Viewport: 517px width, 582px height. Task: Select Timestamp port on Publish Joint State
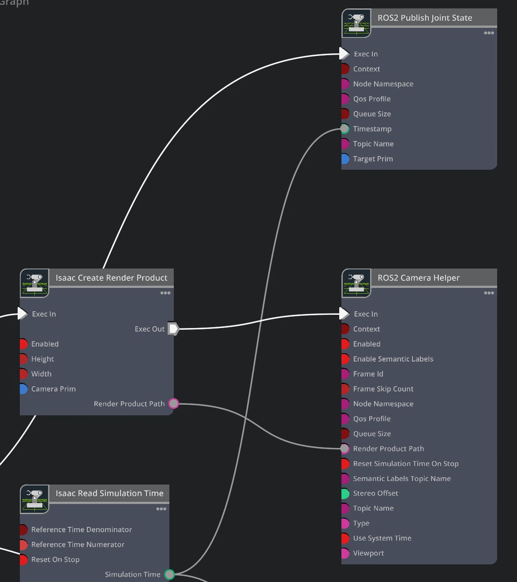[345, 129]
